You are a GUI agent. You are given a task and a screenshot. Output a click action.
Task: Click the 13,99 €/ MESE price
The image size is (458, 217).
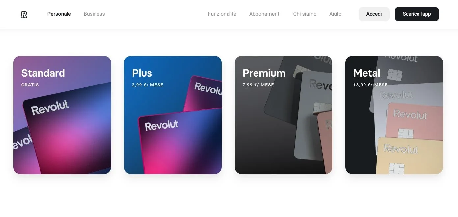click(370, 85)
